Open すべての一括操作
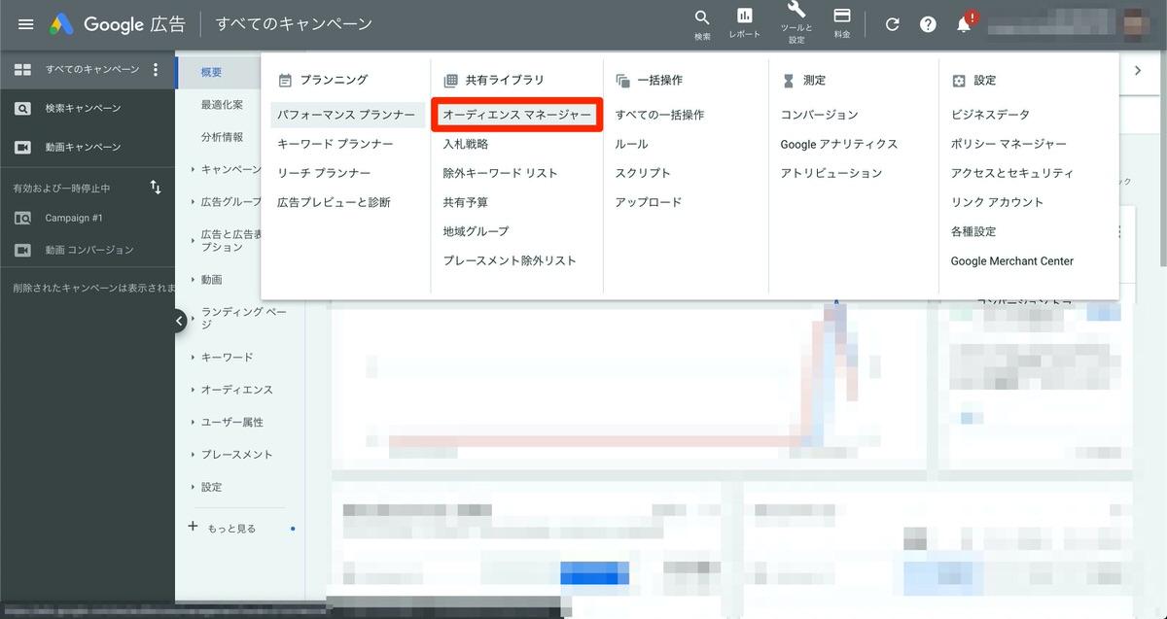Image resolution: width=1167 pixels, height=619 pixels. click(x=659, y=115)
